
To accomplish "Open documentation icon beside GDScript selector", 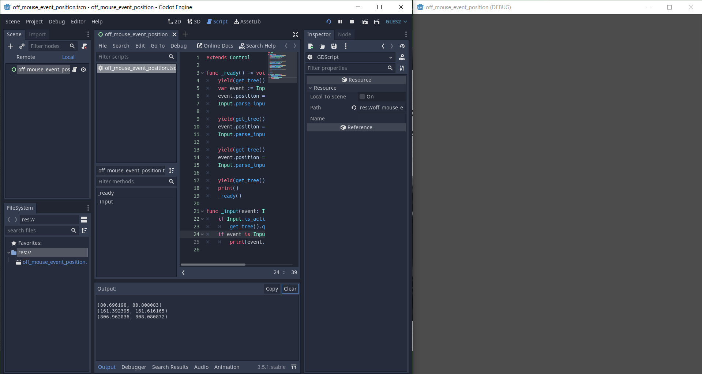I will (402, 57).
